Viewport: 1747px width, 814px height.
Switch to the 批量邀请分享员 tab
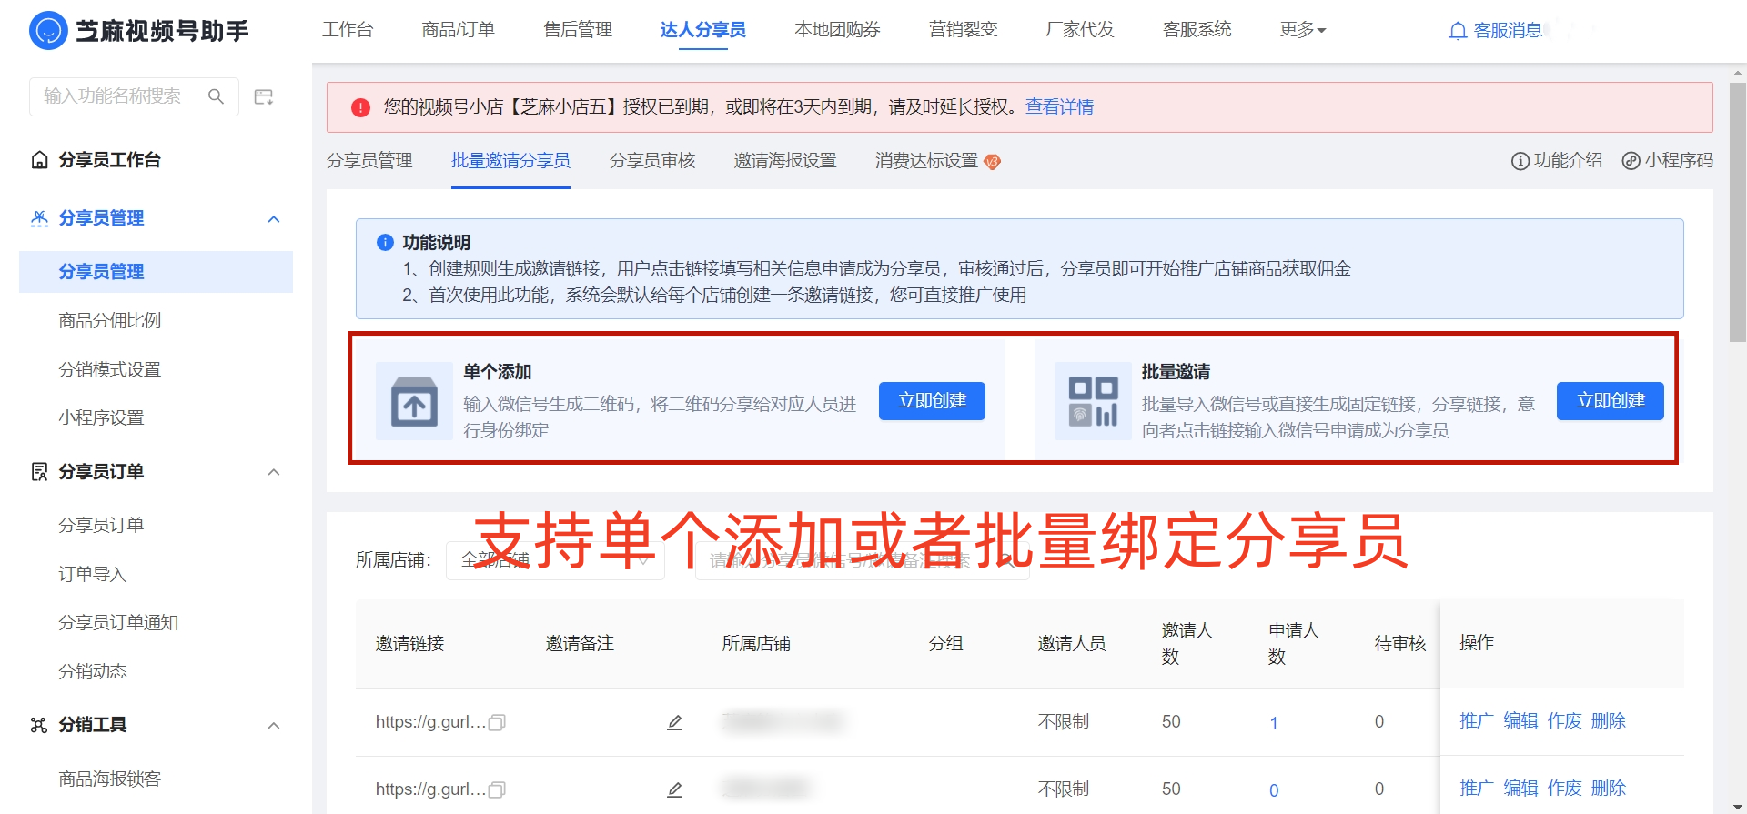tap(510, 161)
